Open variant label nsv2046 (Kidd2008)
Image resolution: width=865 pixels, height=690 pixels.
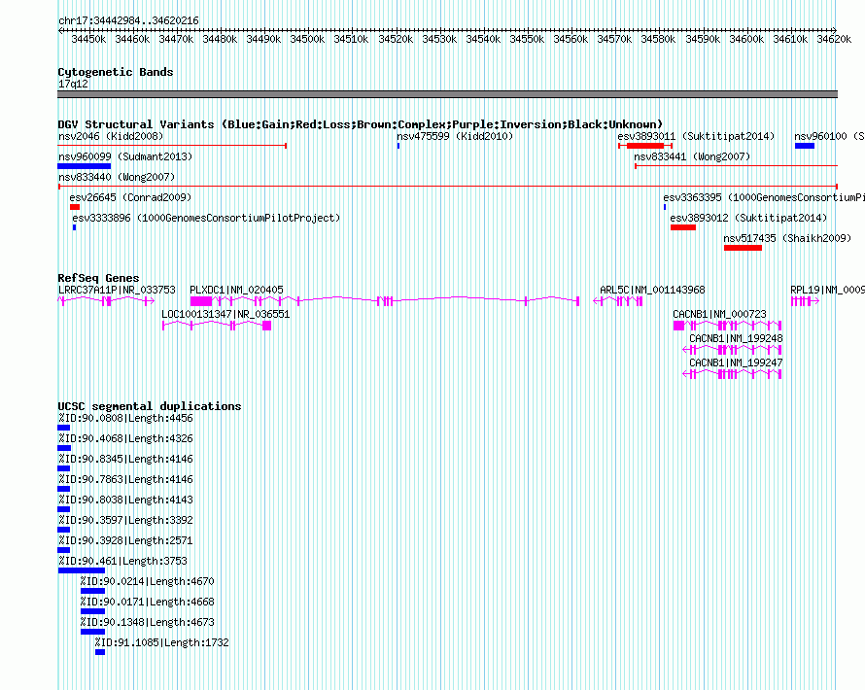[111, 136]
